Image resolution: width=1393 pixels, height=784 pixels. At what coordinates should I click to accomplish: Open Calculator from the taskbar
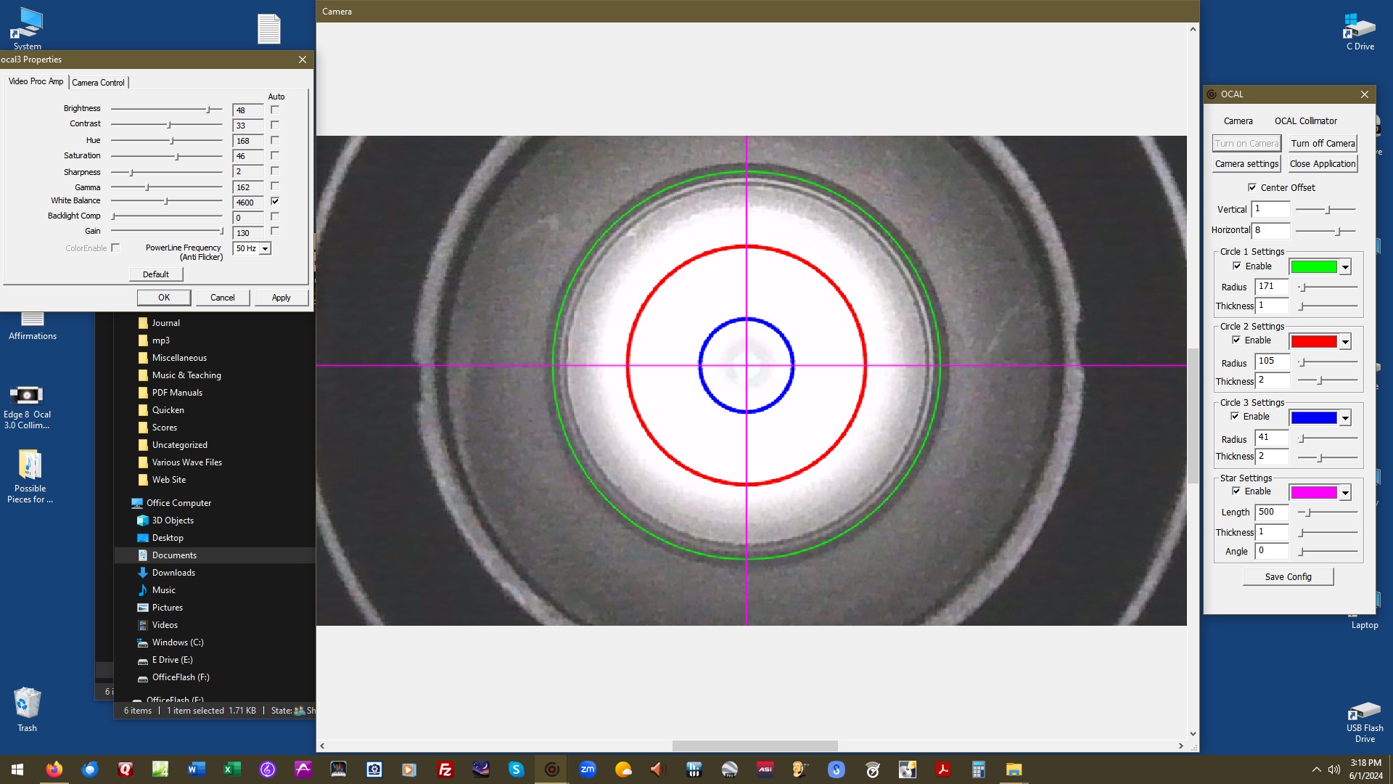coord(979,769)
